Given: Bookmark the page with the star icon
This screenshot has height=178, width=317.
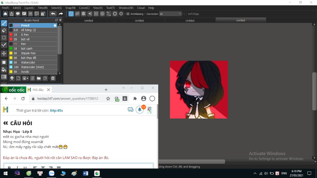Looking at the screenshot, I should coord(108,99).
